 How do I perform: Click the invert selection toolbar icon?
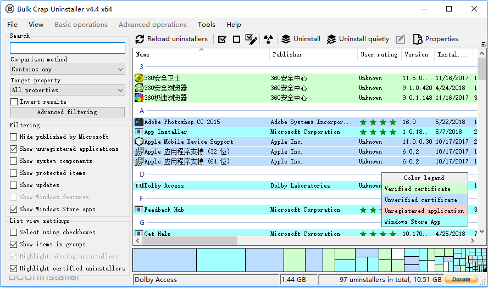tap(251, 39)
